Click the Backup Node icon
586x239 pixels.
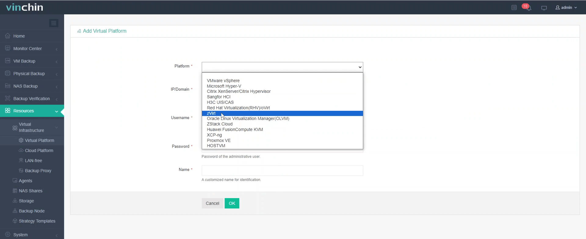click(x=15, y=211)
